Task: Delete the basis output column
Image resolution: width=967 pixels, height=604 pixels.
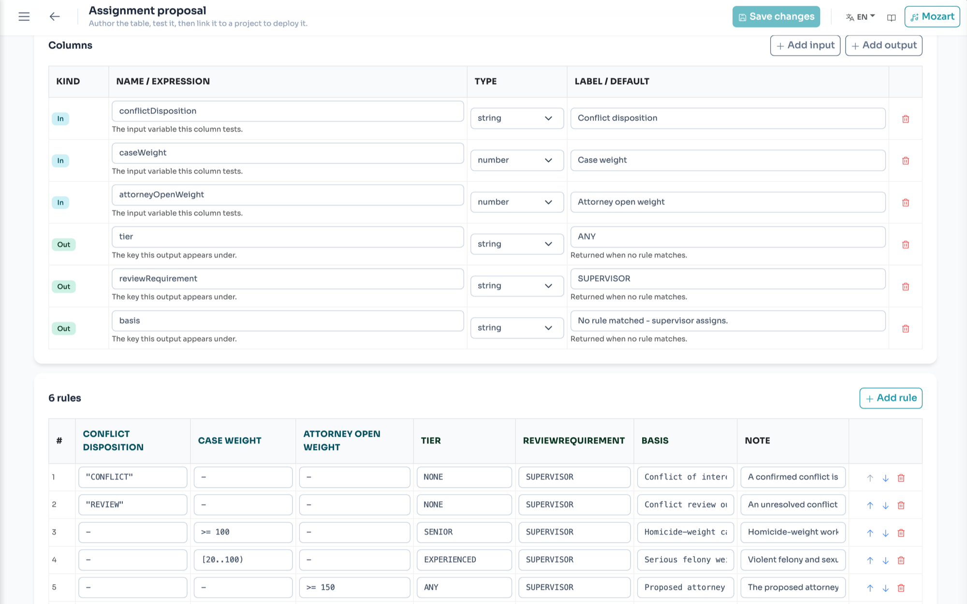Action: (x=906, y=329)
